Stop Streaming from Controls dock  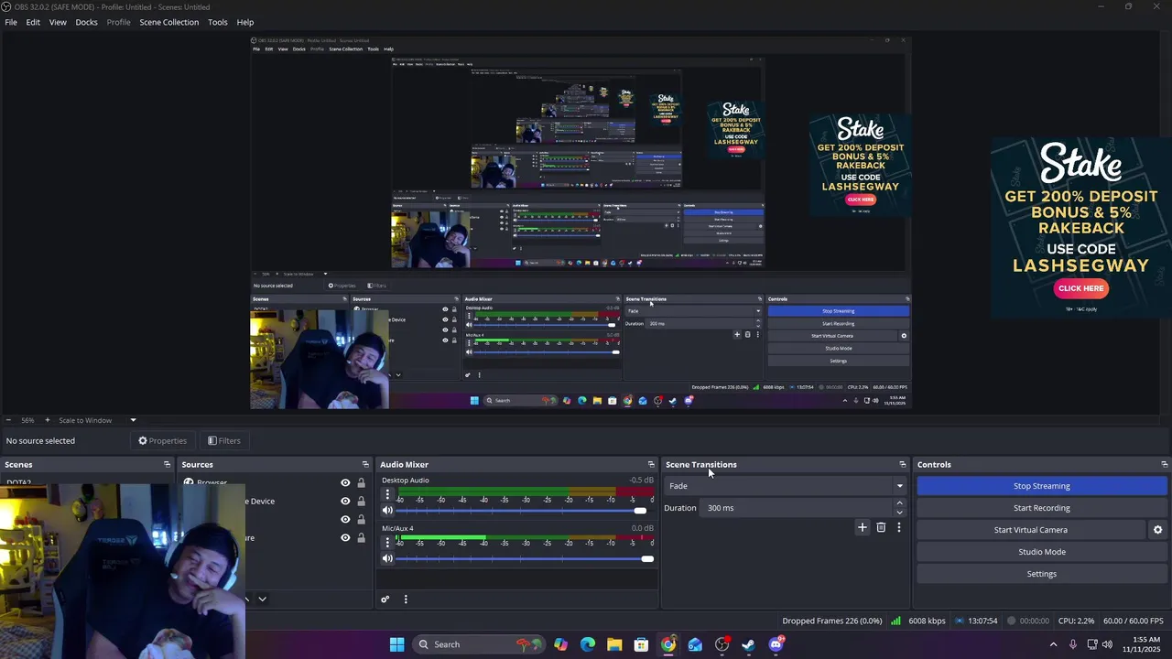coord(1041,486)
